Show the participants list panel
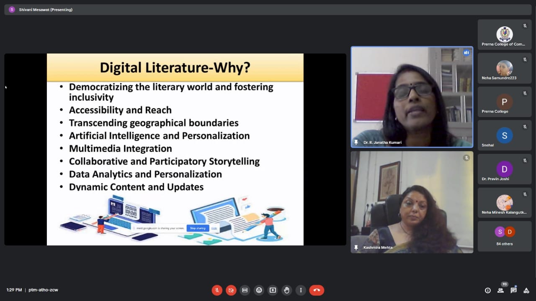The height and width of the screenshot is (301, 536). pos(500,291)
